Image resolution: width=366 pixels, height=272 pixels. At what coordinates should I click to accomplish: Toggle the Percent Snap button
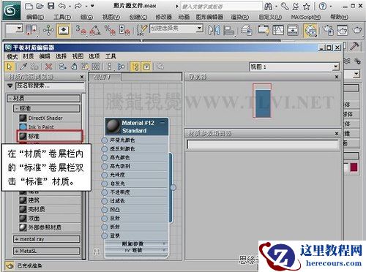point(110,30)
